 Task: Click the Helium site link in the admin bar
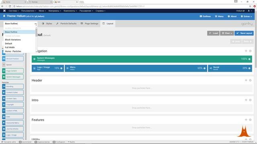[x=240, y=11]
